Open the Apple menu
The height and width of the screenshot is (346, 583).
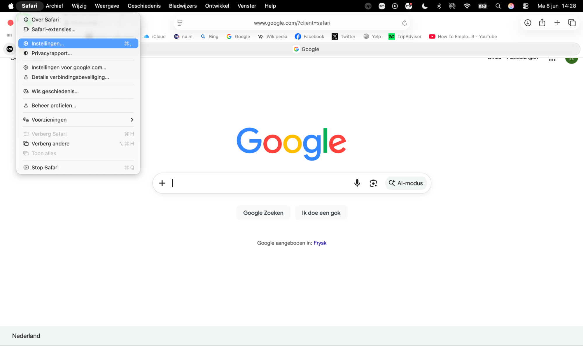tap(11, 6)
